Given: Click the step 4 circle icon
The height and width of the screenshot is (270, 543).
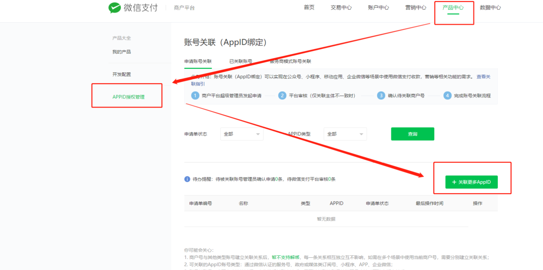Looking at the screenshot, I should tap(447, 95).
